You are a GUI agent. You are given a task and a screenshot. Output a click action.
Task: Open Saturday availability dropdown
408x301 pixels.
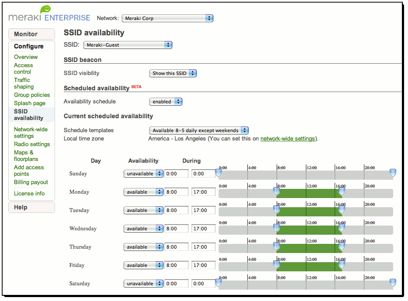(x=144, y=284)
